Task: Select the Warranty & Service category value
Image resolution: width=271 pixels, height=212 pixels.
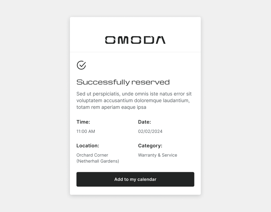Action: tap(158, 155)
